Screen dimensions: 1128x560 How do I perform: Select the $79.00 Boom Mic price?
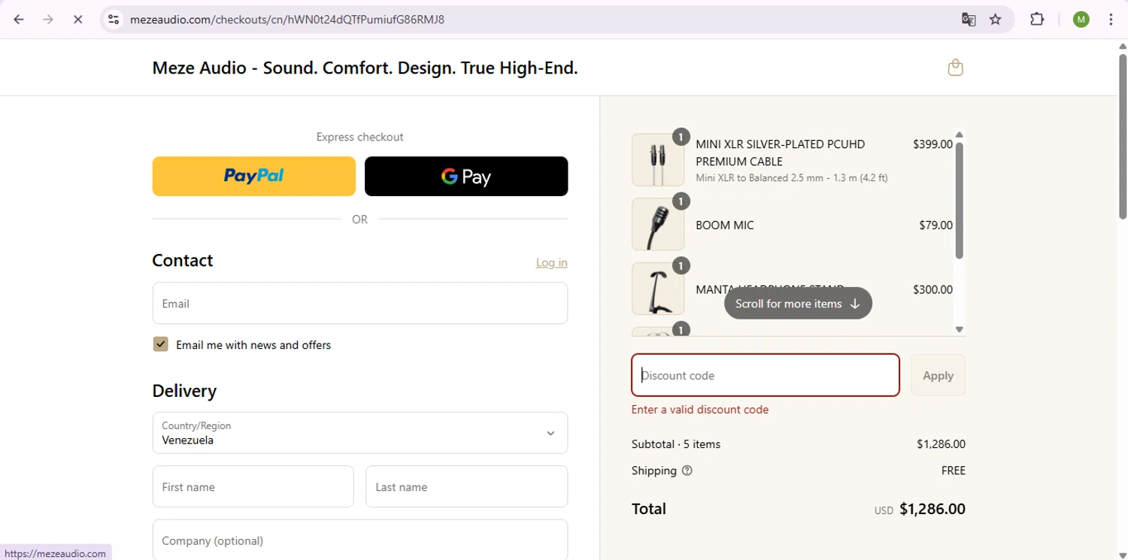935,225
